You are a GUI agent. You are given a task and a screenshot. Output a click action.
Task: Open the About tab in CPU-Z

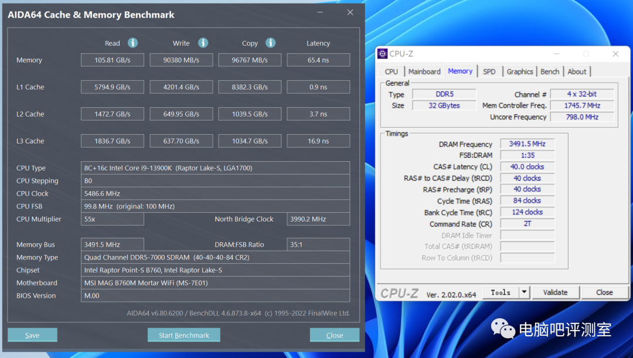(577, 71)
